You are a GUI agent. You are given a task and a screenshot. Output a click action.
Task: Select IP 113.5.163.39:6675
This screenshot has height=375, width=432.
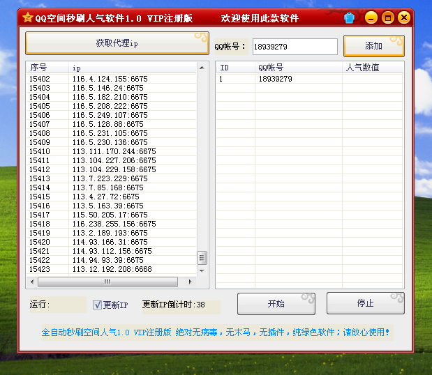click(111, 206)
